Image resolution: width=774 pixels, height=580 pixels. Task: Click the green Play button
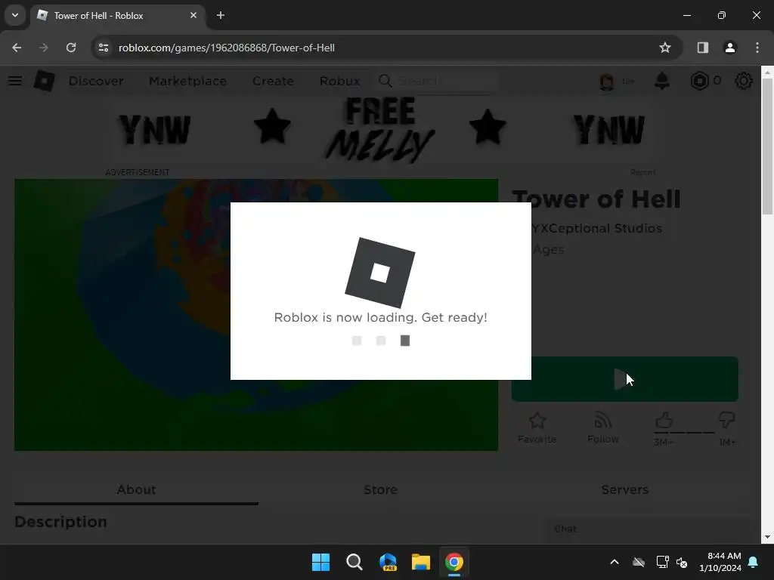pos(625,379)
